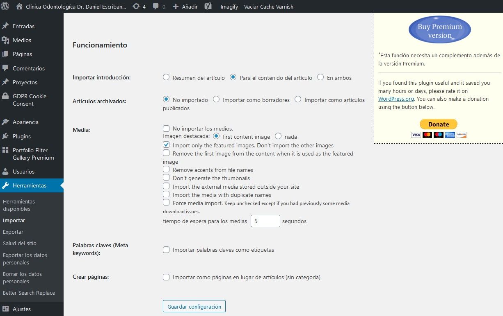Select Resumen del artículo radio option
503x316 pixels.
(166, 77)
